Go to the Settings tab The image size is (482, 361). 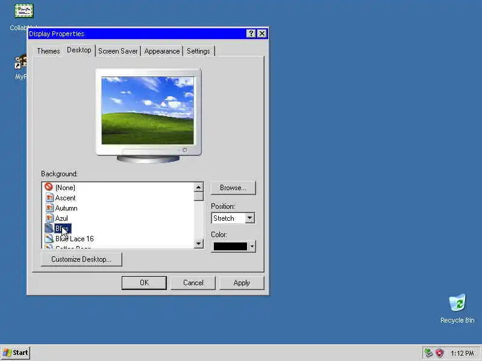[198, 51]
